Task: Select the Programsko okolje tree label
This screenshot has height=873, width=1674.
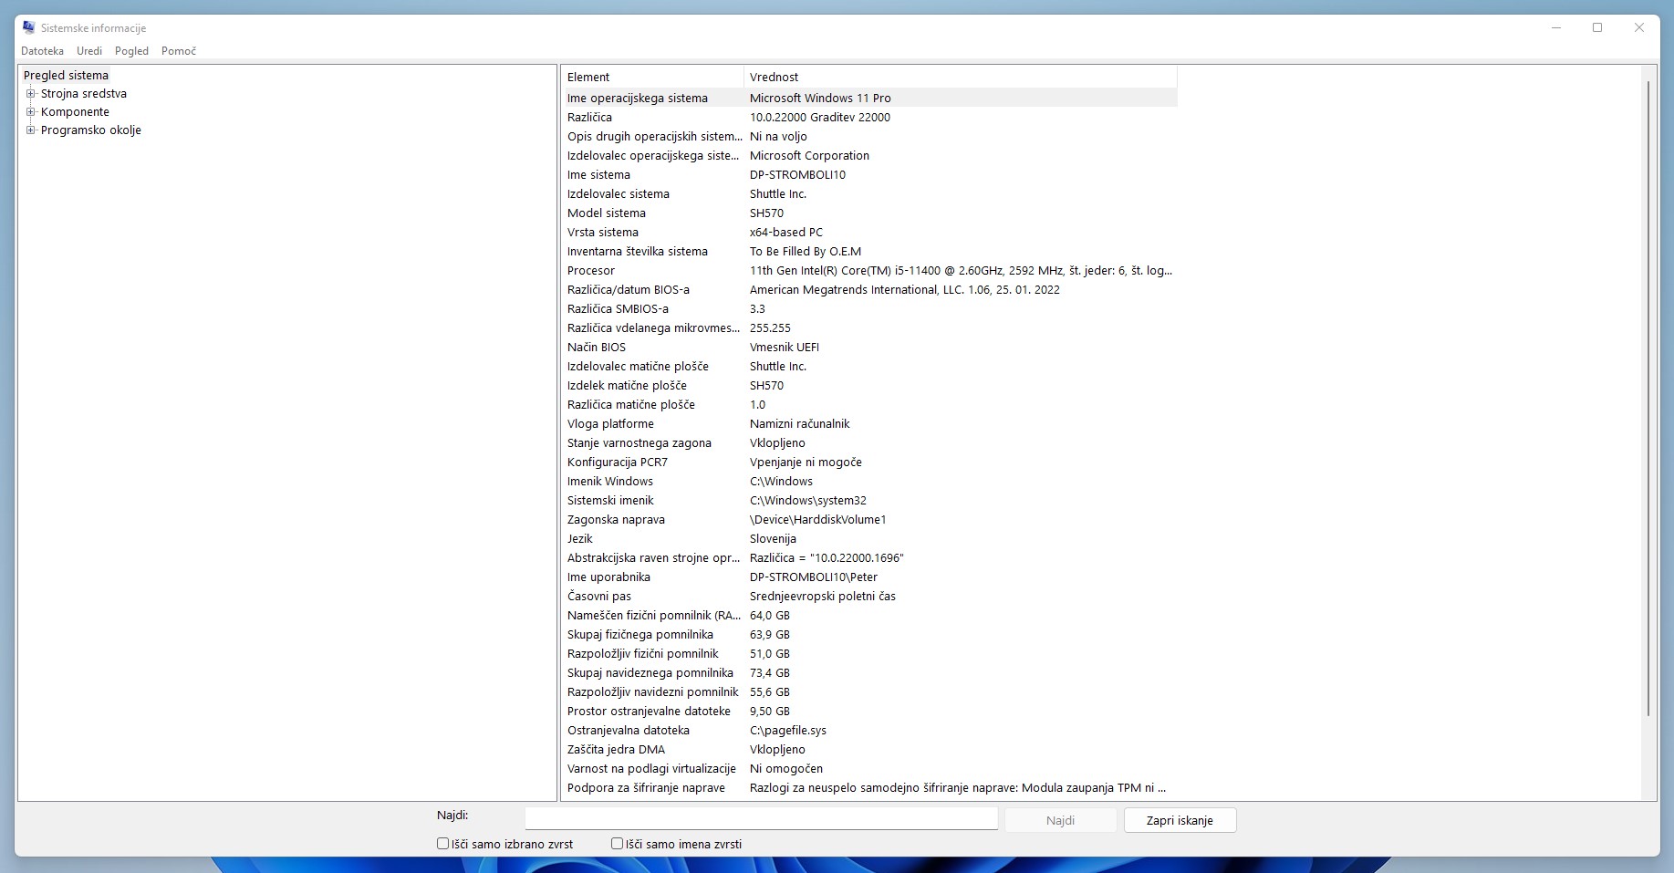Action: tap(91, 130)
